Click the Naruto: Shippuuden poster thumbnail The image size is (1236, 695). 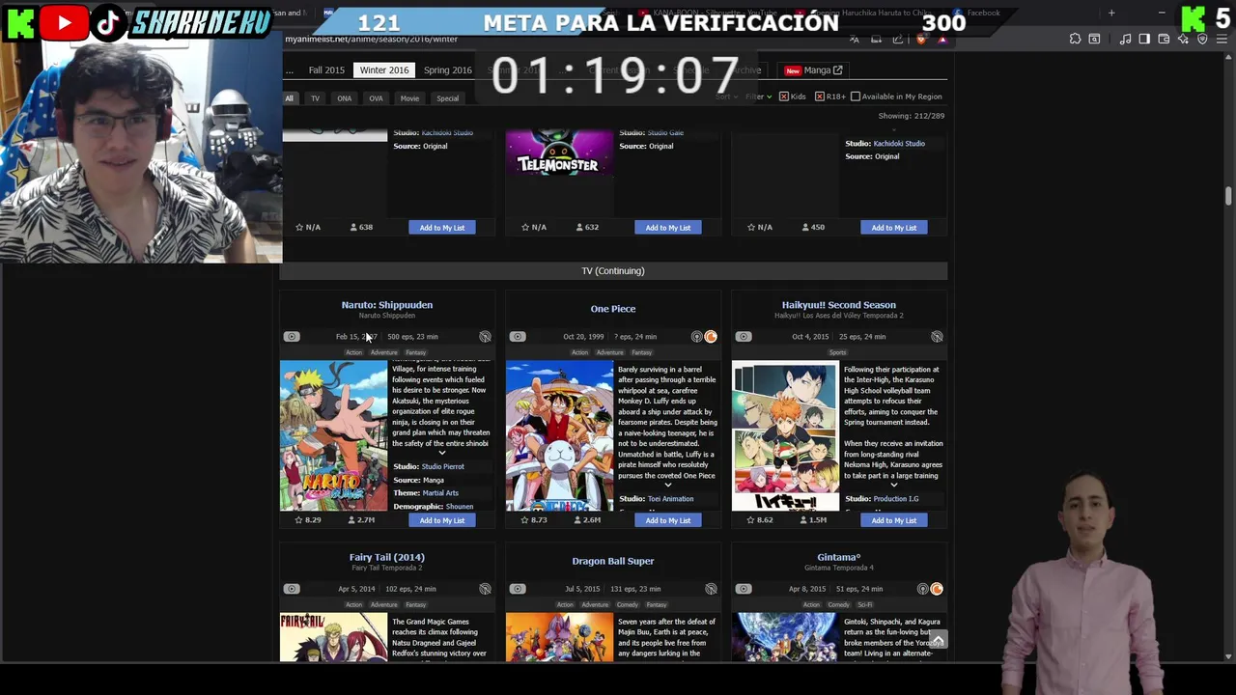click(x=333, y=435)
